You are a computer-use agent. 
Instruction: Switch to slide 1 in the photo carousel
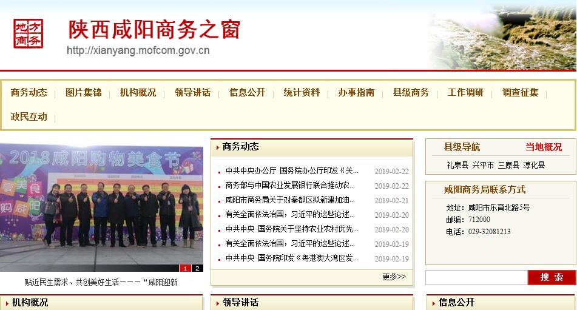tap(185, 268)
